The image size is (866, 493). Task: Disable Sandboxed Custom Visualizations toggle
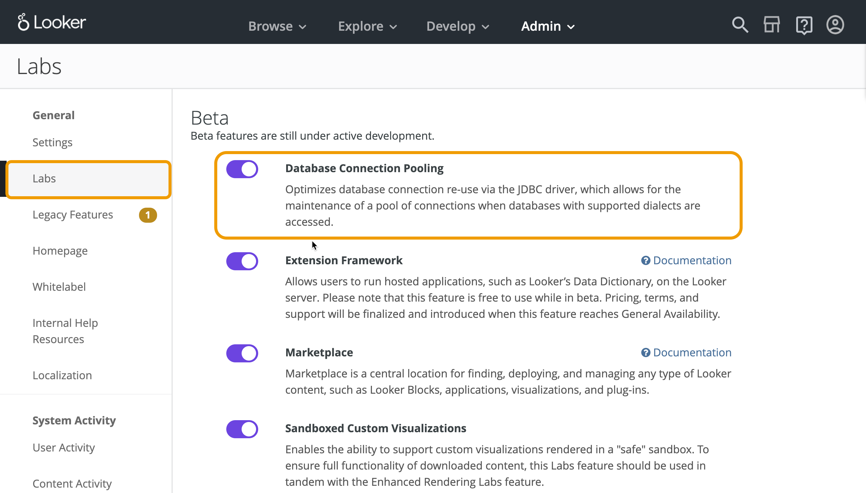pos(242,429)
